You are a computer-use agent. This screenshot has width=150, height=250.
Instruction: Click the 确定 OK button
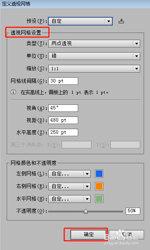click(88, 235)
